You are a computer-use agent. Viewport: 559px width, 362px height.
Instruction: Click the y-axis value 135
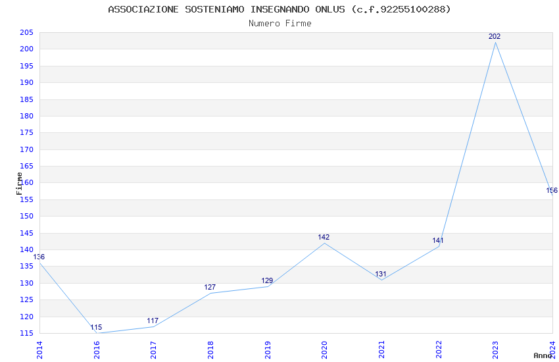click(26, 267)
